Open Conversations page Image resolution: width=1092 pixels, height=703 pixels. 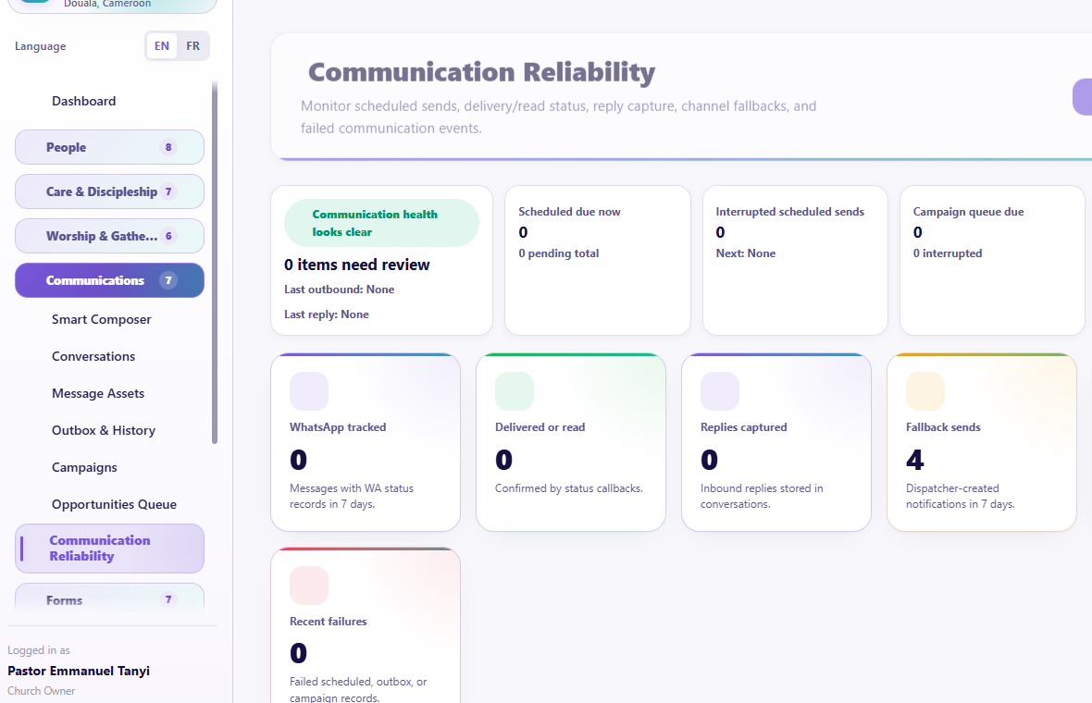click(x=93, y=356)
